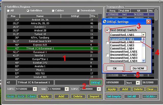
Task: Select the Express AIR row
Action: click(x=52, y=45)
